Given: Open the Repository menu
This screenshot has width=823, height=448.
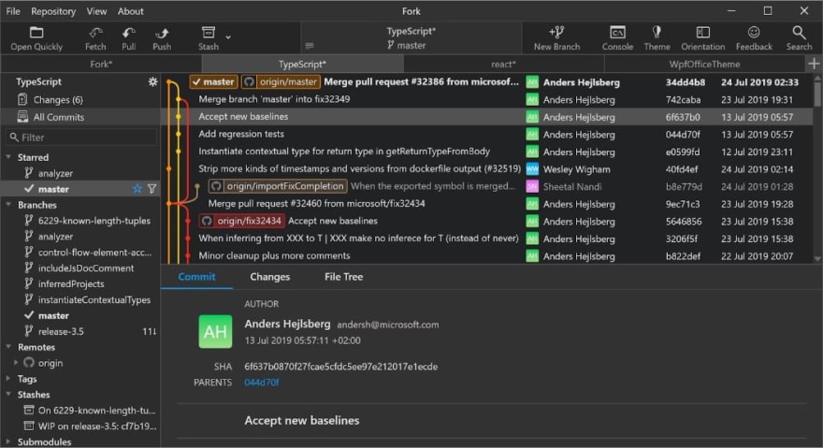Looking at the screenshot, I should point(53,11).
